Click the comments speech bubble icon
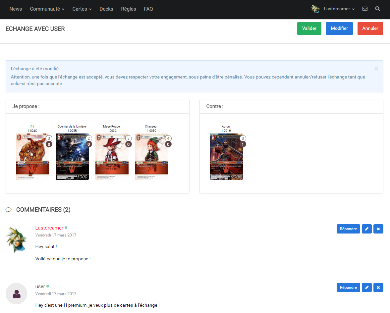This screenshot has height=313, width=390. 9,210
